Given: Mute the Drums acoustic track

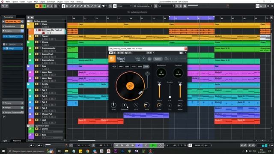Looking at the screenshot, I should [36, 48].
